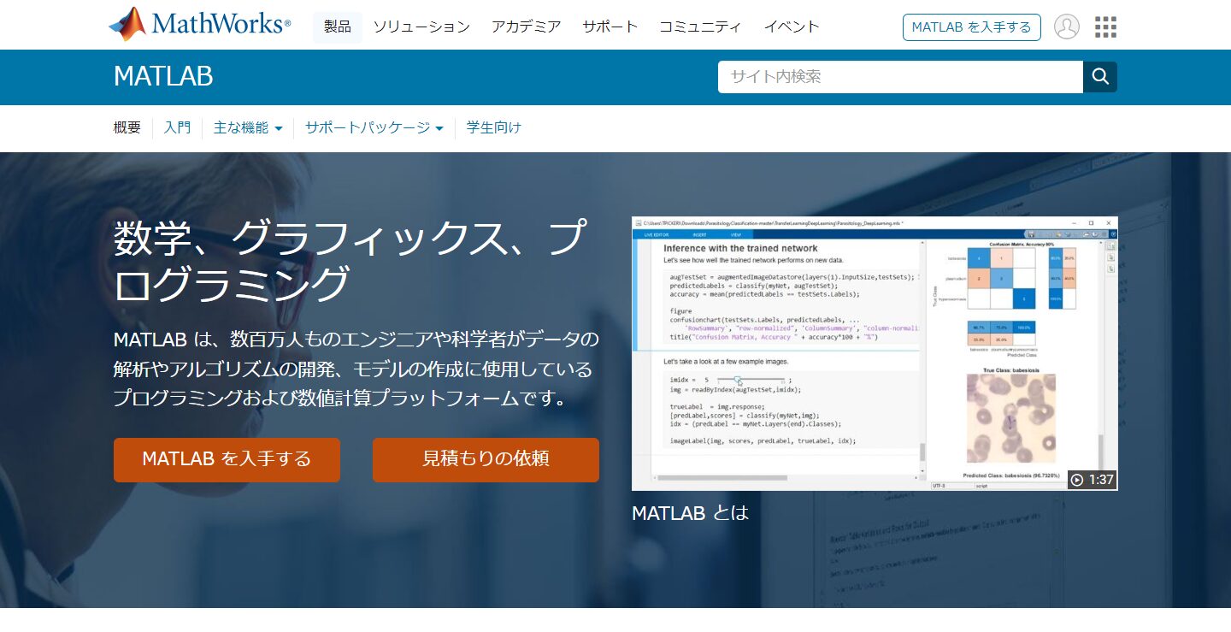Open the user account profile icon
Screen dimensions: 1231x632
1066,27
